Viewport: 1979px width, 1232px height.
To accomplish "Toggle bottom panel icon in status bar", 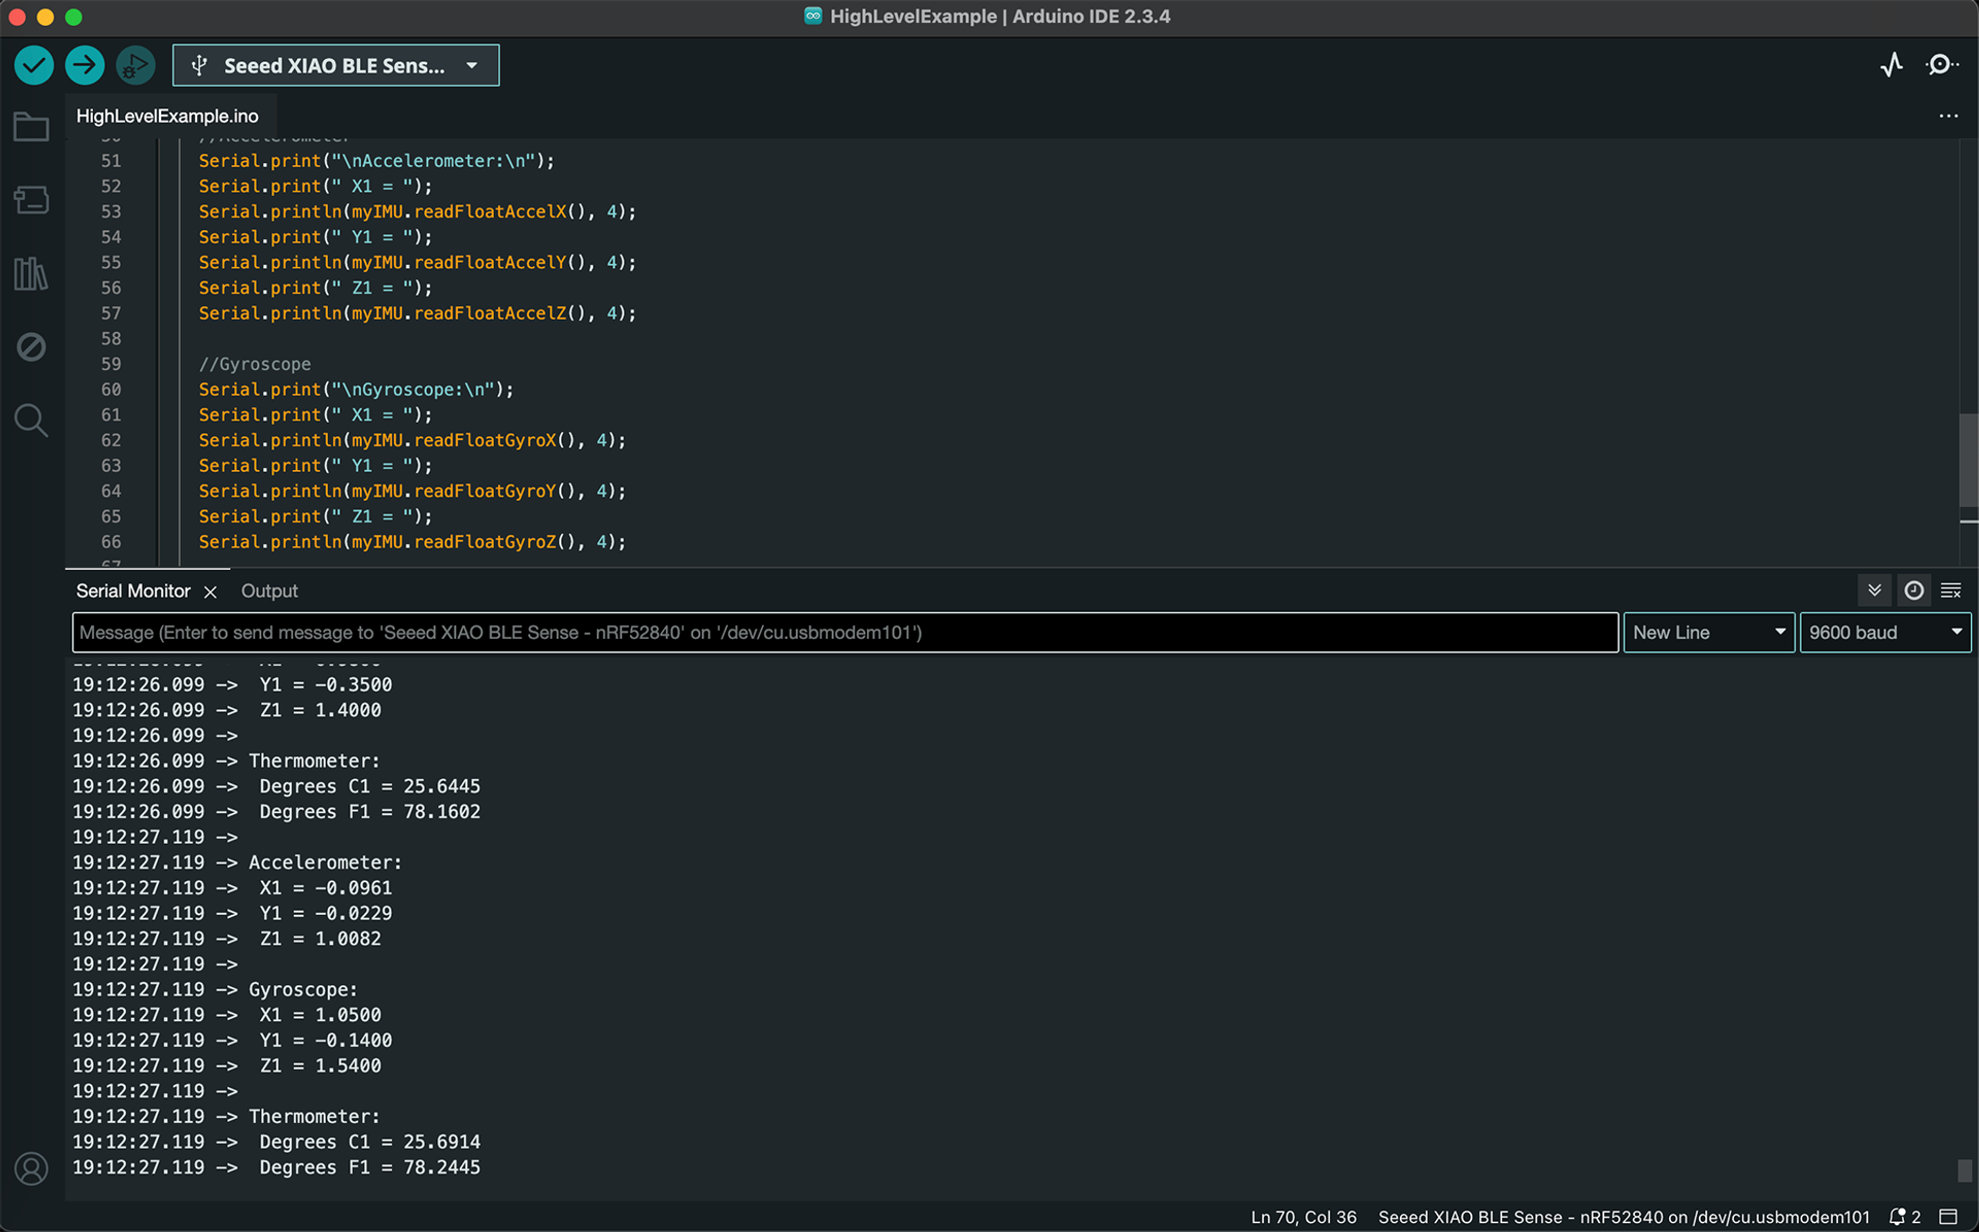I will point(1949,1217).
